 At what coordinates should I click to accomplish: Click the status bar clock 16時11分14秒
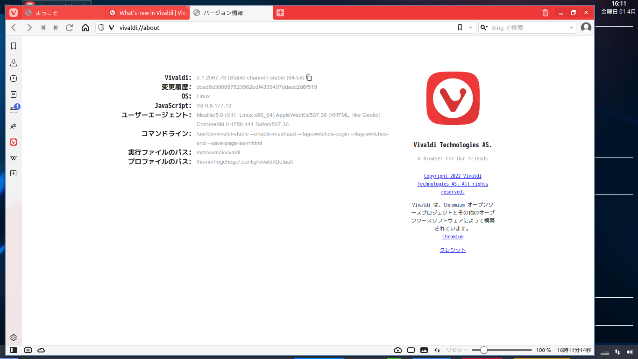[x=574, y=350]
